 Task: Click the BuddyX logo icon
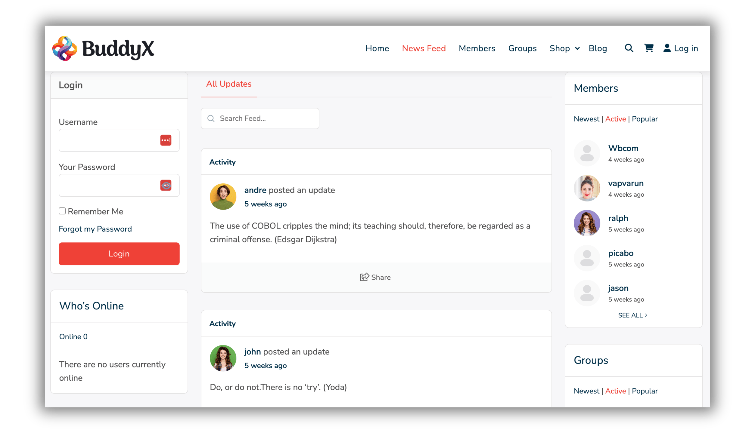point(64,49)
